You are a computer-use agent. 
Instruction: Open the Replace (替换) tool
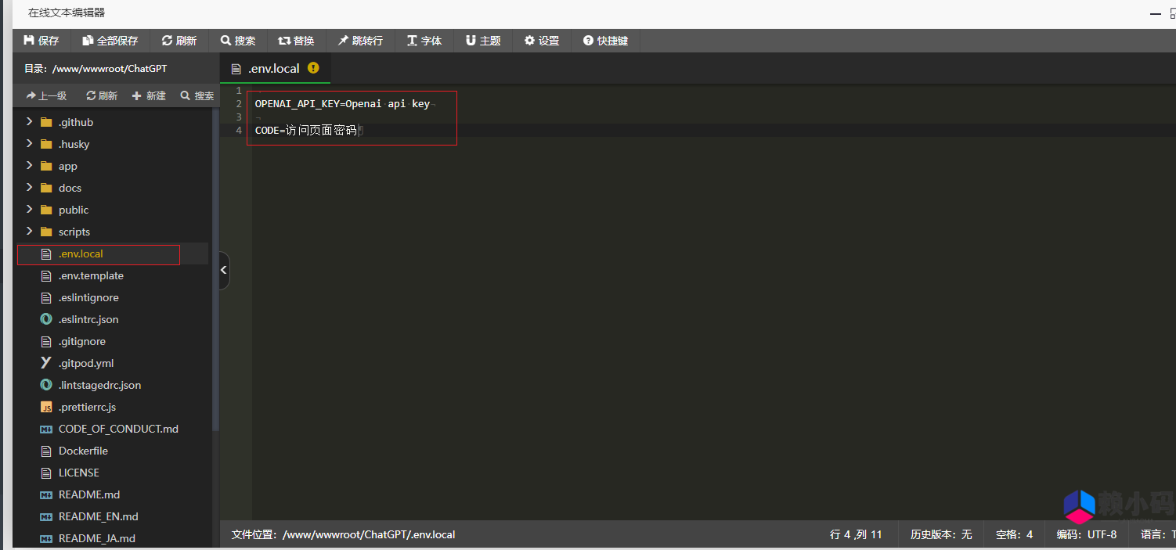pyautogui.click(x=297, y=41)
